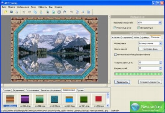The height and width of the screenshot is (113, 165).
Task: Open the Правка menu
Action: tap(12, 7)
